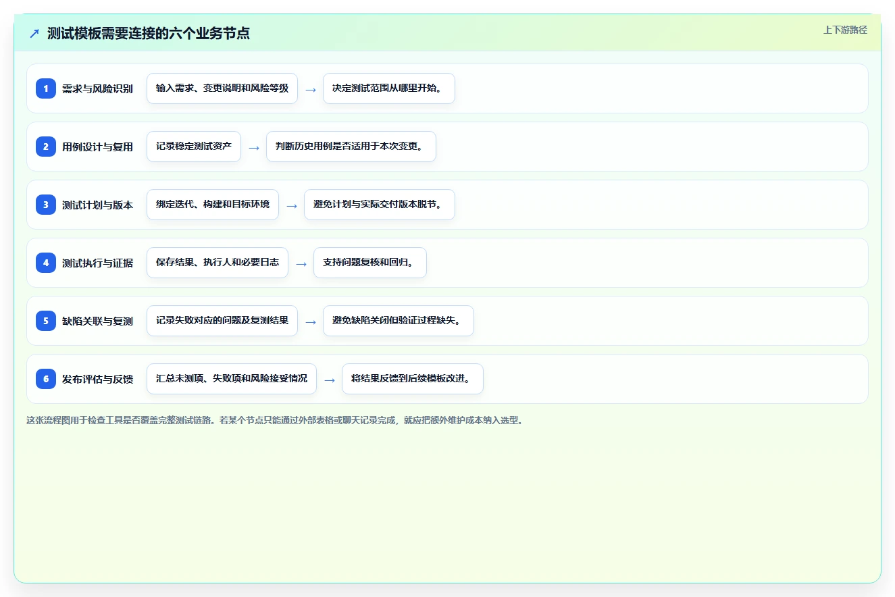
Task: Click the 输入需求、变更说明和风险等级 box
Action: pos(222,88)
